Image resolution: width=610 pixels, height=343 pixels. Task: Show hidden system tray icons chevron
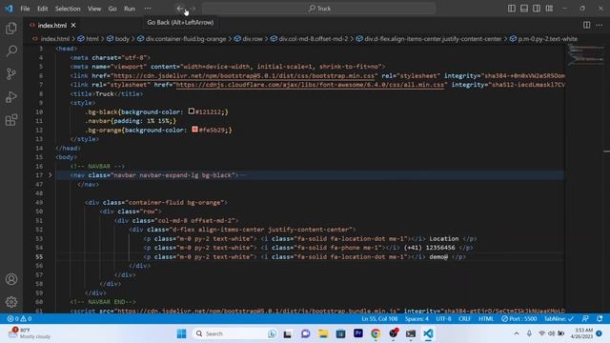pyautogui.click(x=517, y=333)
